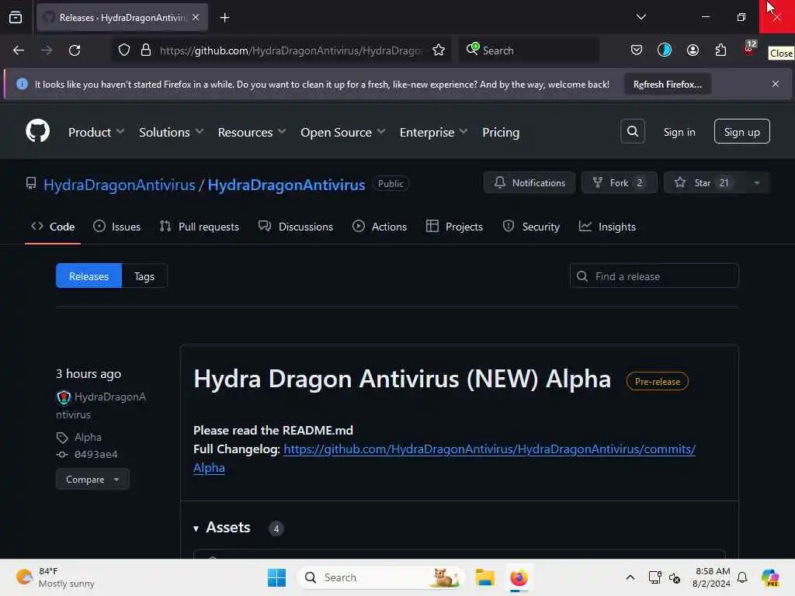Switch to the Tags view

pos(144,276)
